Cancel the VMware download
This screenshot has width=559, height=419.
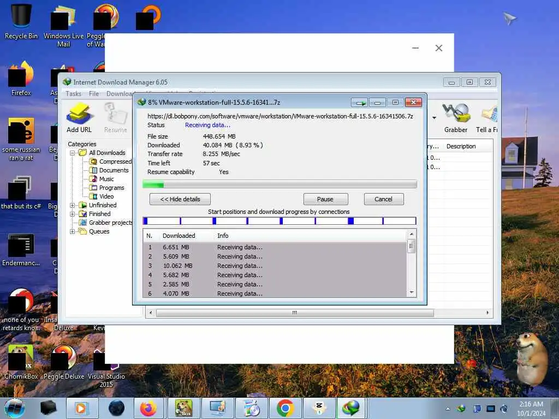click(x=384, y=199)
